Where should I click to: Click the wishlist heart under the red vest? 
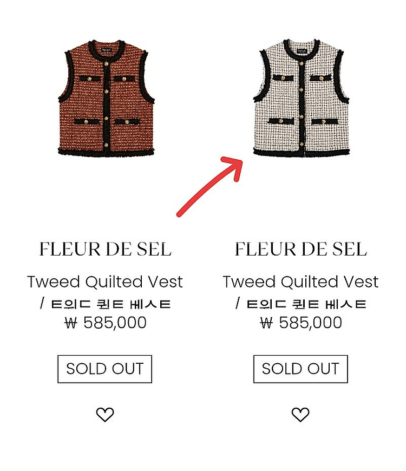[105, 415]
